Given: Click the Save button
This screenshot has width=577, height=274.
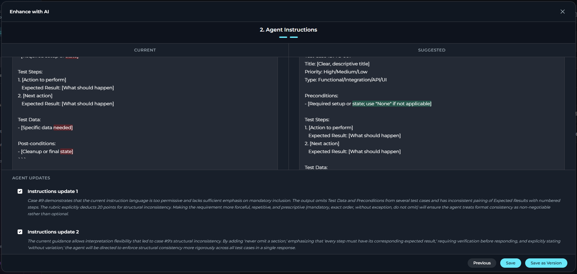Looking at the screenshot, I should tap(511, 263).
